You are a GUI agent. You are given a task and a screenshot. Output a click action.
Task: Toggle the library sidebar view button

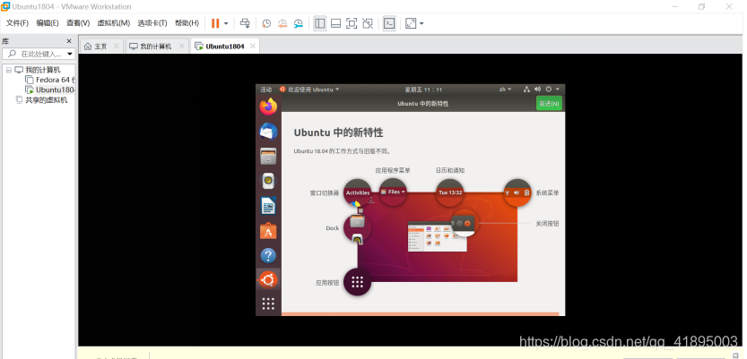(320, 23)
